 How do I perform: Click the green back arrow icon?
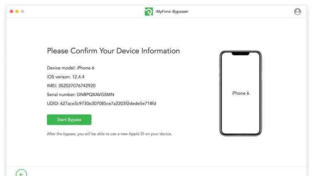click(21, 173)
